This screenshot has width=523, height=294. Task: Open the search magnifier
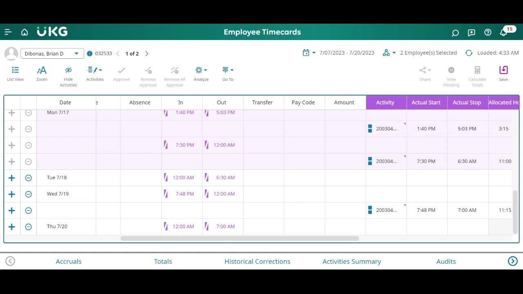coord(455,33)
